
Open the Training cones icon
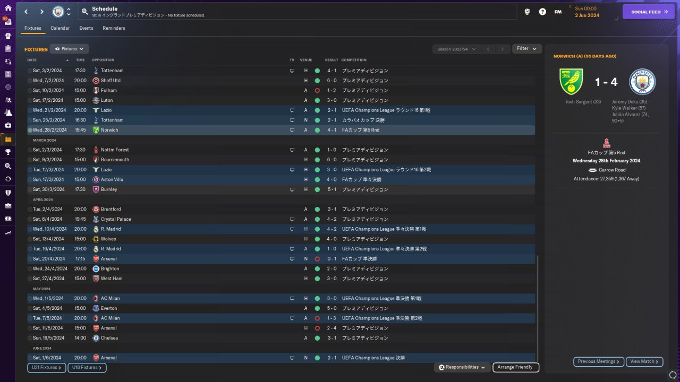8,112
